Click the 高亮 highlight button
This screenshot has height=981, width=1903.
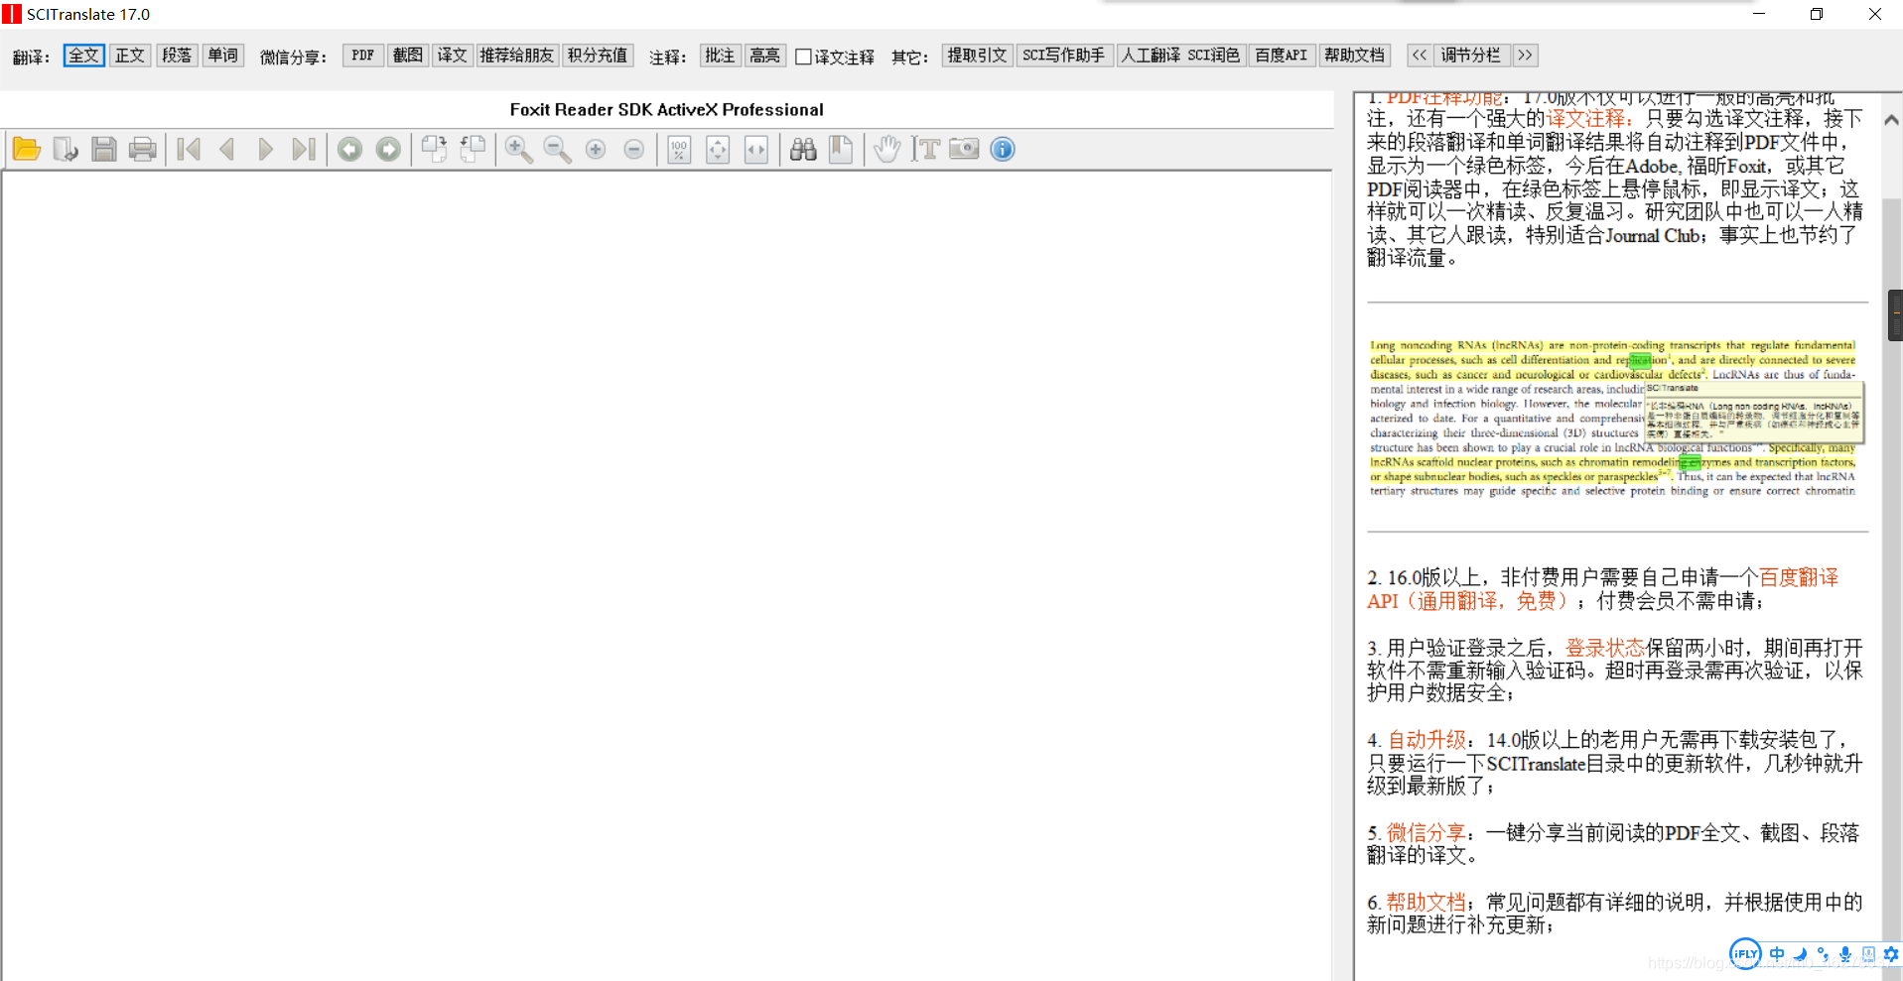coord(764,56)
